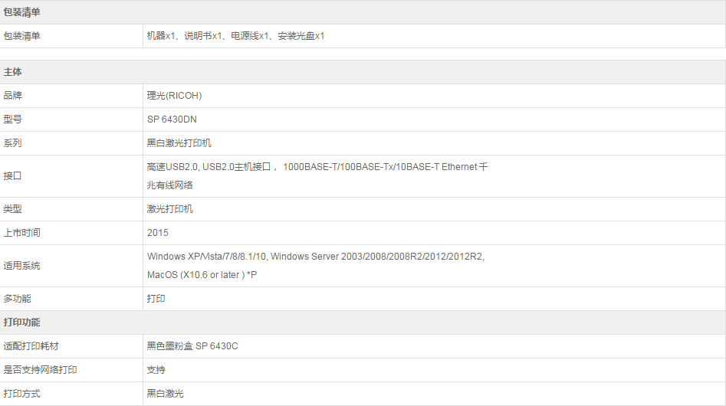Select the 品牌 label cell
726x406 pixels.
pyautogui.click(x=71, y=96)
